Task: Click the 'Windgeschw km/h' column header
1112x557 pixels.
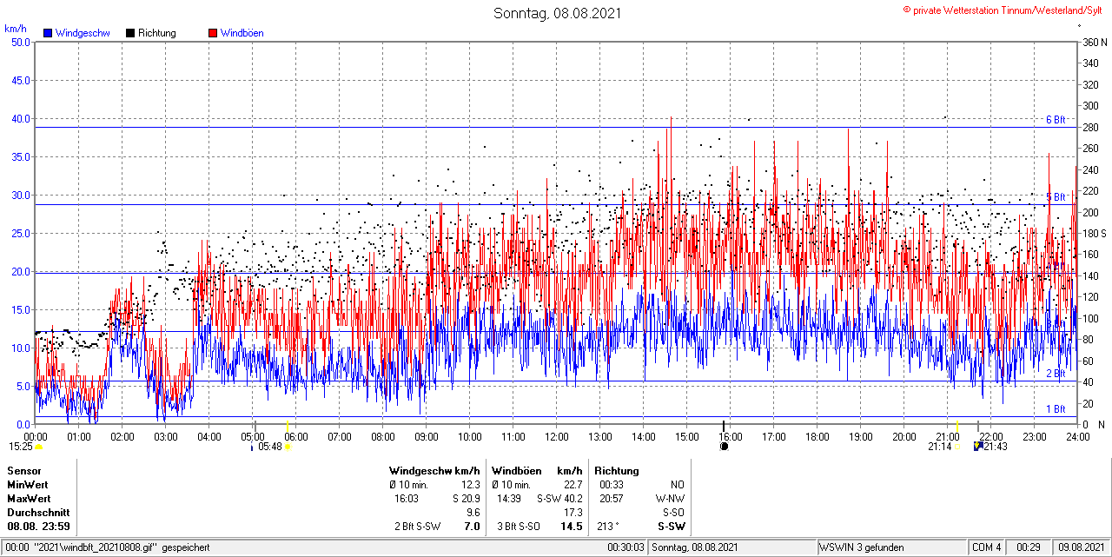Action: (x=434, y=471)
